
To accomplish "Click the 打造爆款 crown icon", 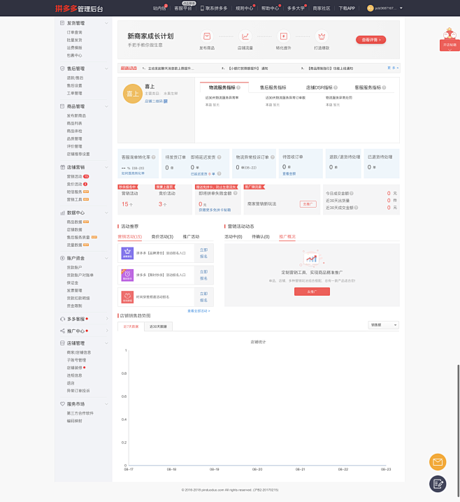I will (321, 36).
